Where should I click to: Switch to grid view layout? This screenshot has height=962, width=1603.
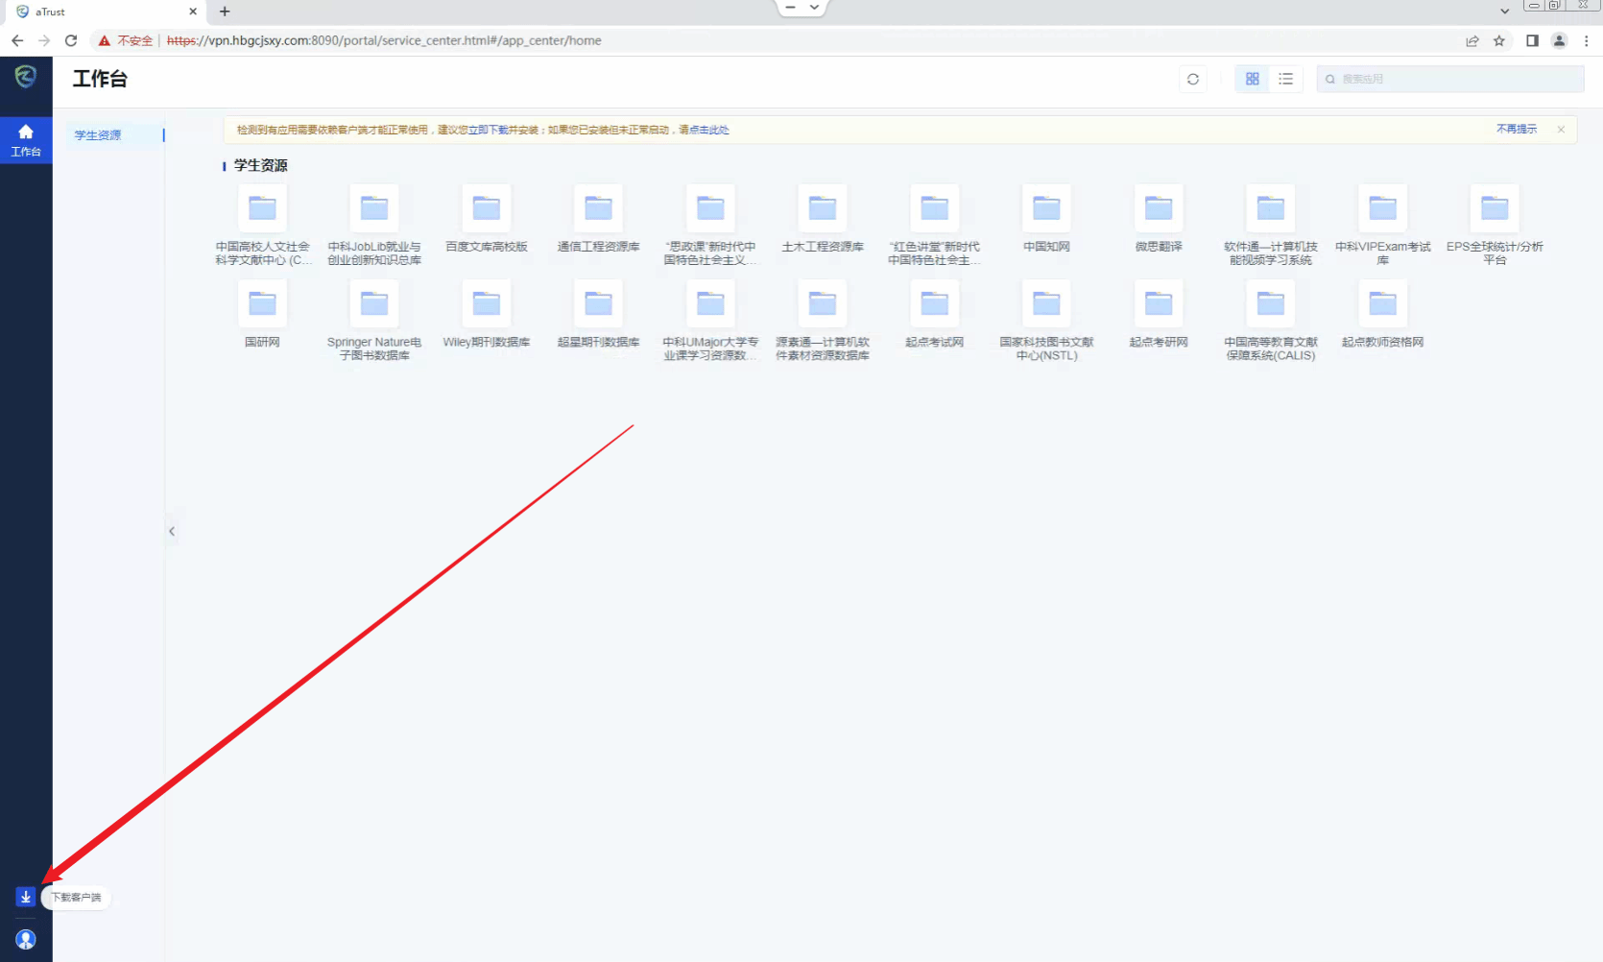coord(1252,79)
